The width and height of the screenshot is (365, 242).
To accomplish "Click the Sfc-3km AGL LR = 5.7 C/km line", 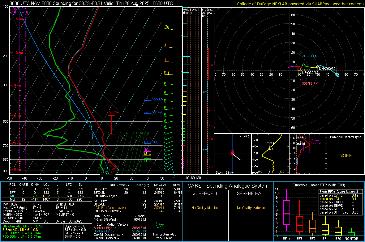I will [23, 226].
